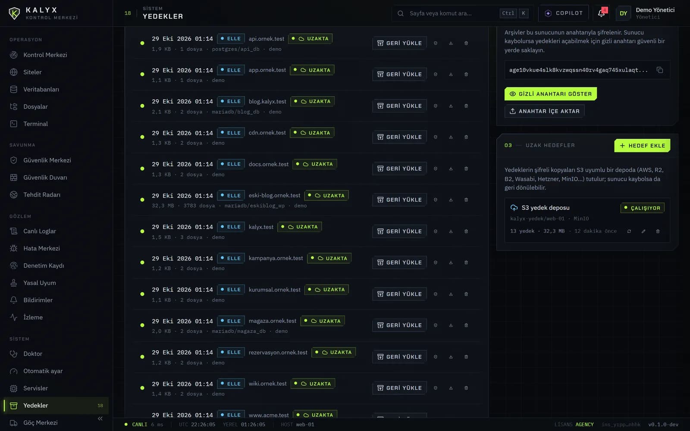Open Demo Yönetici profile menu
Viewport: 690px width, 431px height.
[646, 13]
